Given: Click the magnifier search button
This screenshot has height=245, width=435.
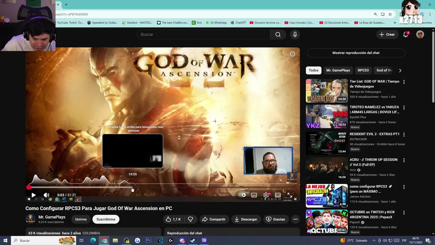Looking at the screenshot, I should pyautogui.click(x=278, y=34).
